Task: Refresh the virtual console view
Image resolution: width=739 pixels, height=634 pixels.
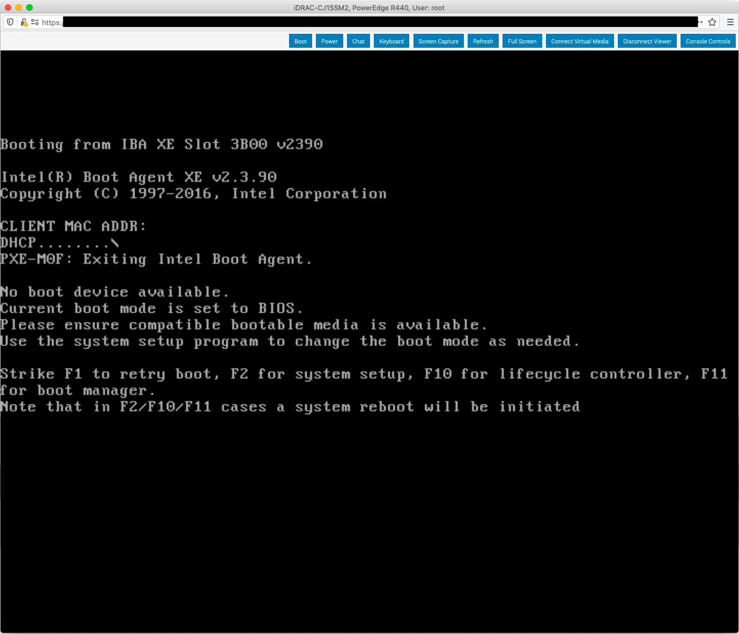Action: [483, 41]
